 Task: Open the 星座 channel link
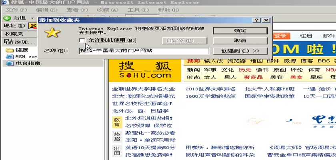click(x=316, y=77)
